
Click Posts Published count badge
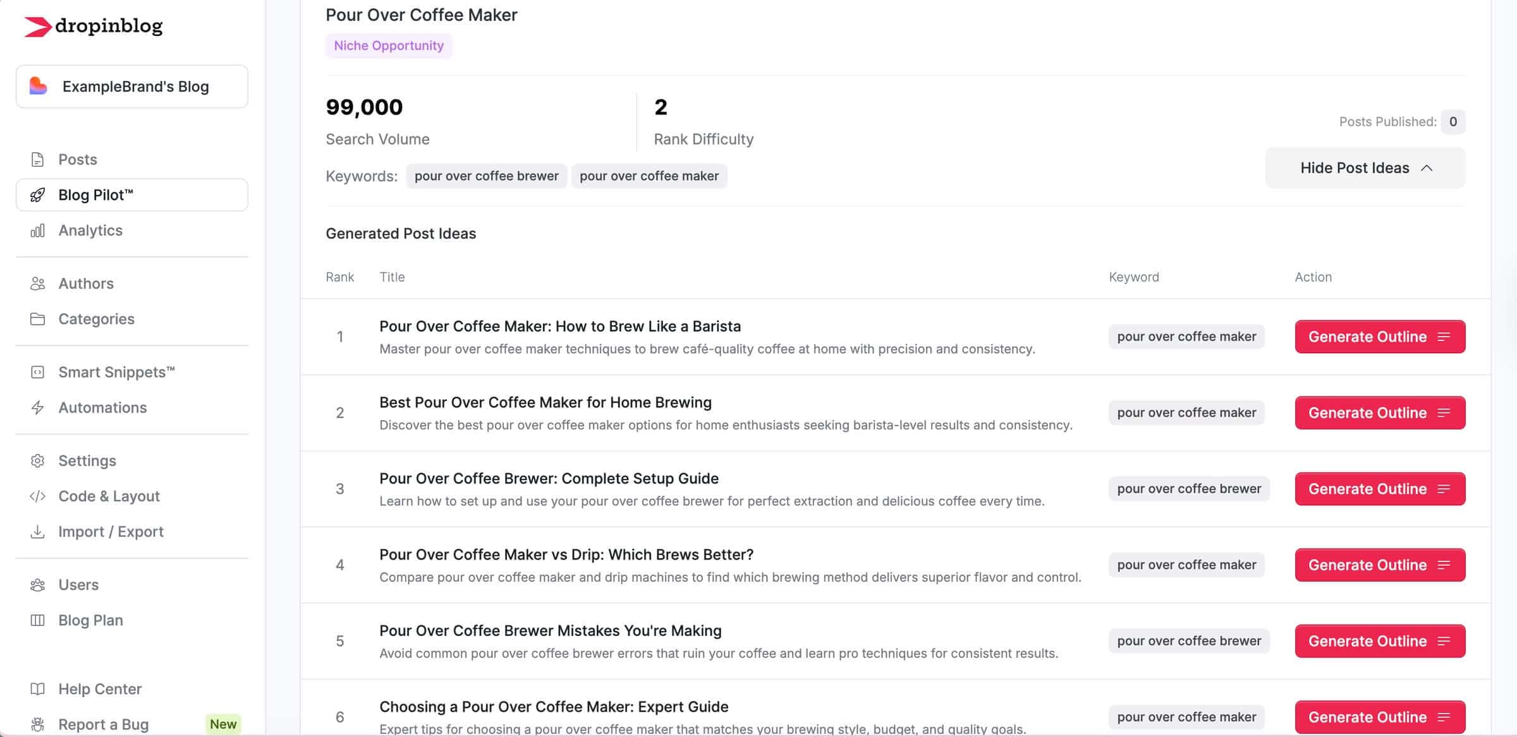(1453, 121)
